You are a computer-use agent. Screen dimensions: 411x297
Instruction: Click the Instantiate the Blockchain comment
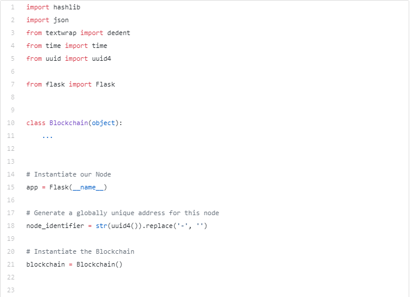(80, 251)
